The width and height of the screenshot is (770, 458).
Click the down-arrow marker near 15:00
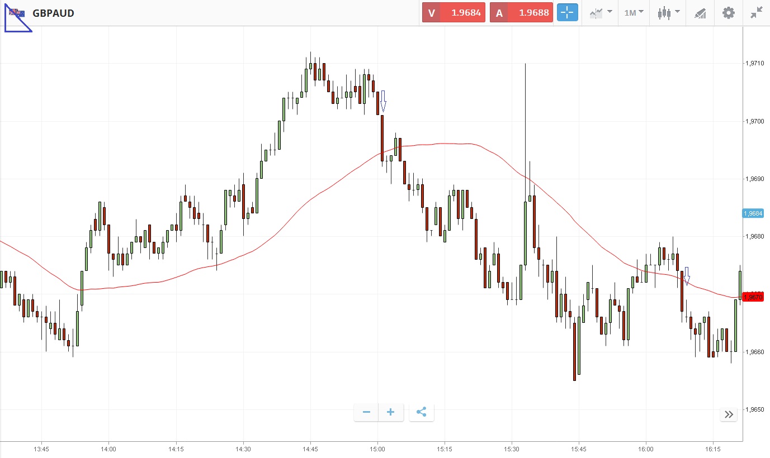point(383,101)
